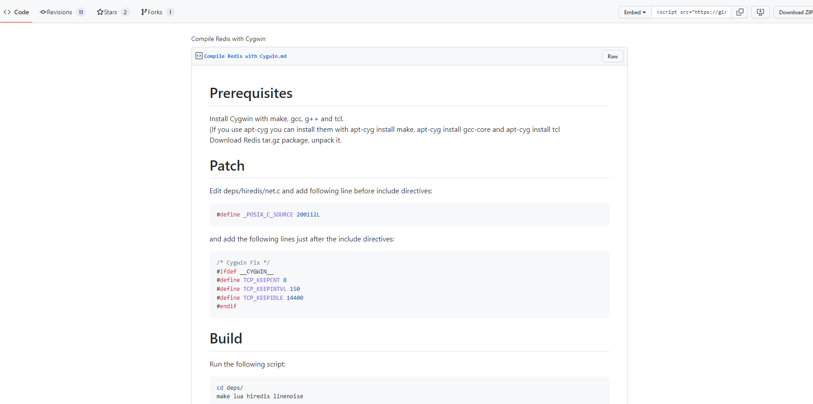813x404 pixels.
Task: Click the revisions count badge 11
Action: (x=81, y=12)
